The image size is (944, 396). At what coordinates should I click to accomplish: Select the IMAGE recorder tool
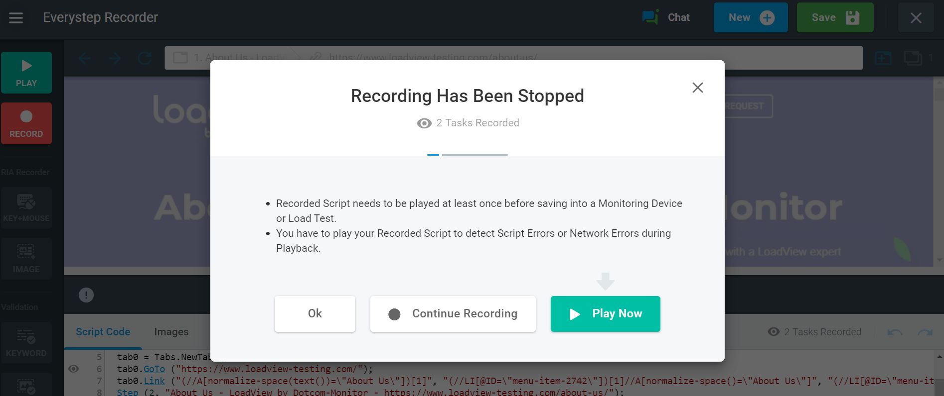point(26,258)
